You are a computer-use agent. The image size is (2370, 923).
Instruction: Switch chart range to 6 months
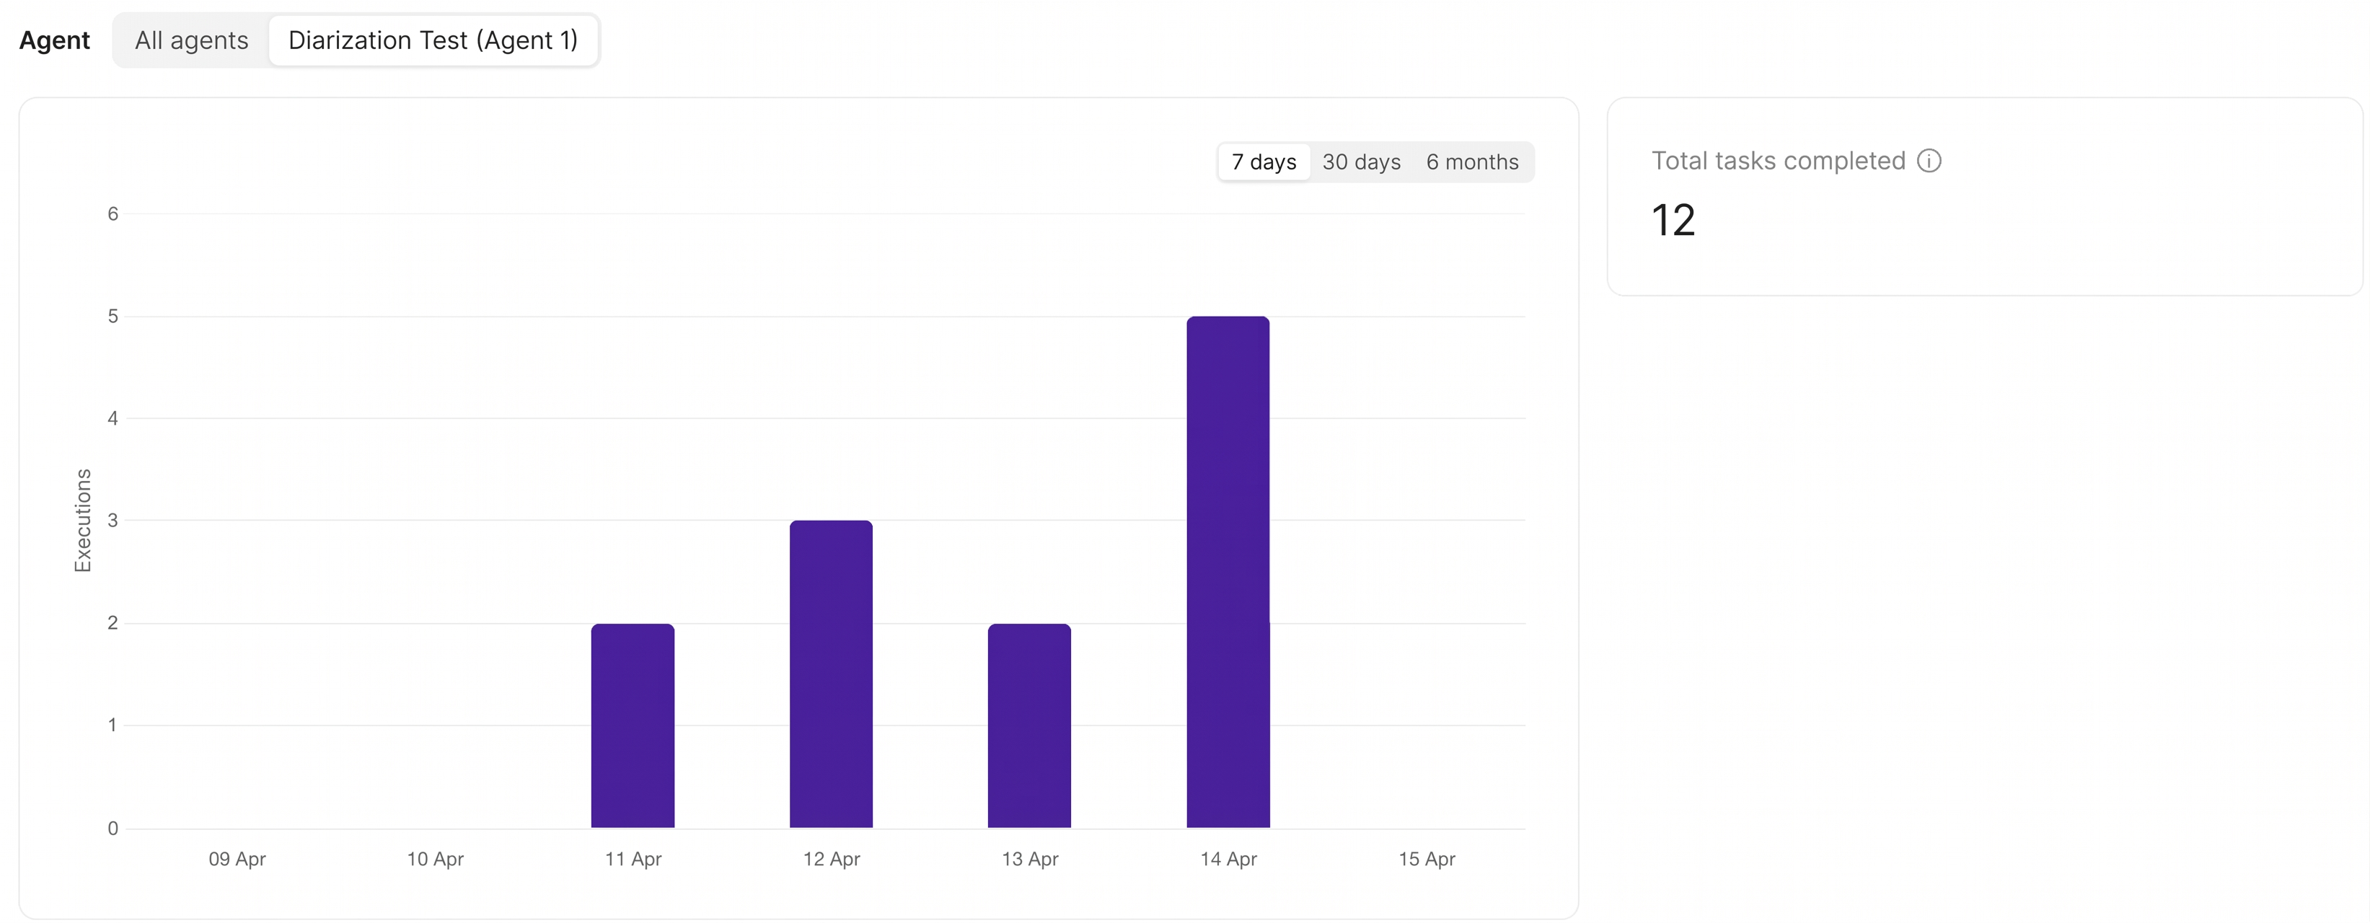point(1471,162)
